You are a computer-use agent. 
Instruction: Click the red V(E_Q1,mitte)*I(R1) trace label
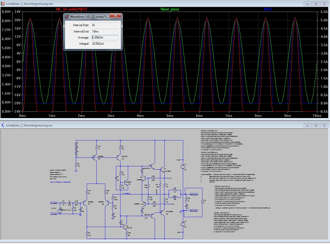click(71, 9)
